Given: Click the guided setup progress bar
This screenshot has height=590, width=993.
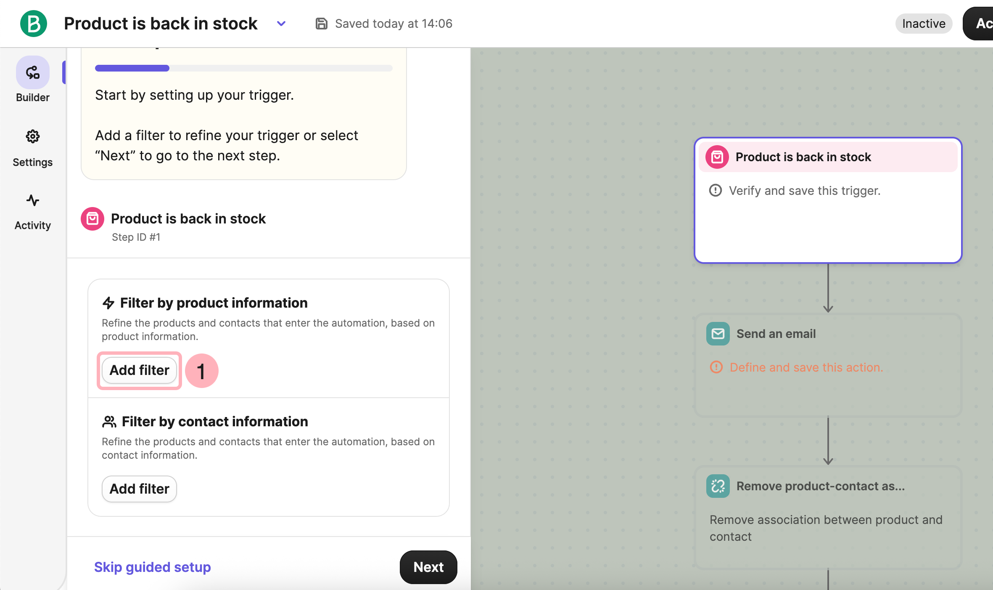Looking at the screenshot, I should (243, 68).
